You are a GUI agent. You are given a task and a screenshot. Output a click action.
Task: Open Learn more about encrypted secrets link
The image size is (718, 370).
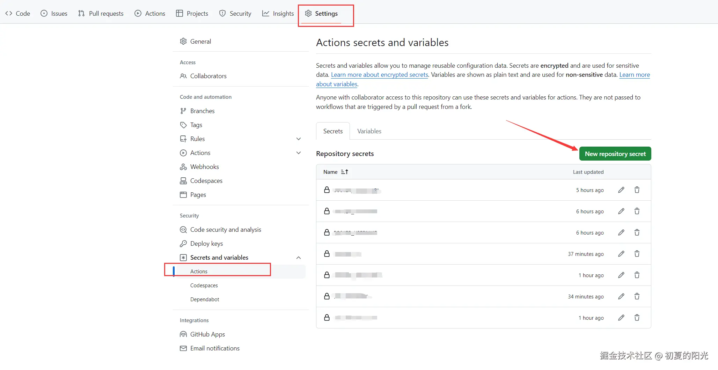(x=379, y=75)
